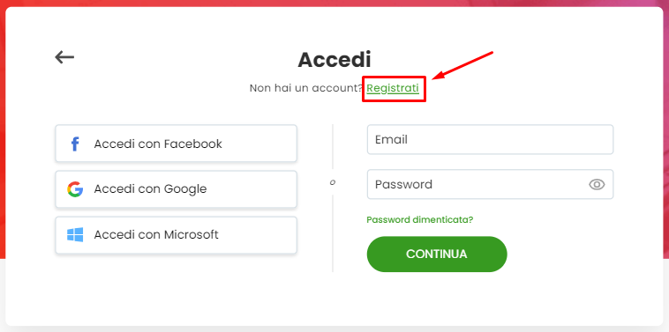Screen dimensions: 669x332
Task: Submit login with the CONTINUA button
Action: point(437,255)
